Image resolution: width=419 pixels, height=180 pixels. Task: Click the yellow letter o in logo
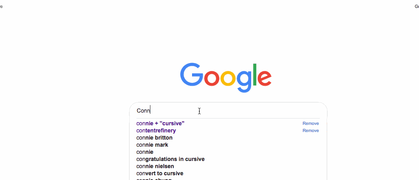[x=229, y=78]
